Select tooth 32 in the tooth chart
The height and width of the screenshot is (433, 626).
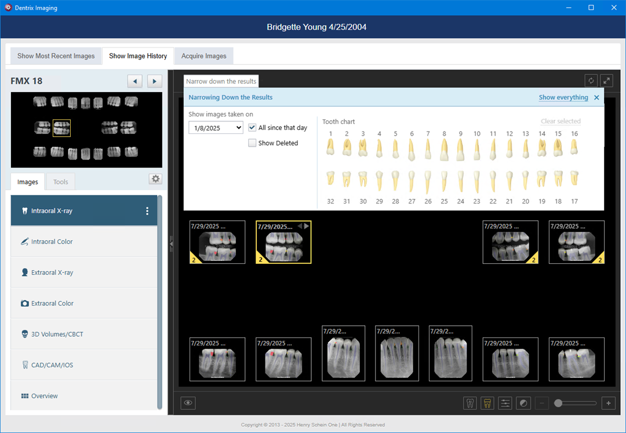(x=330, y=179)
